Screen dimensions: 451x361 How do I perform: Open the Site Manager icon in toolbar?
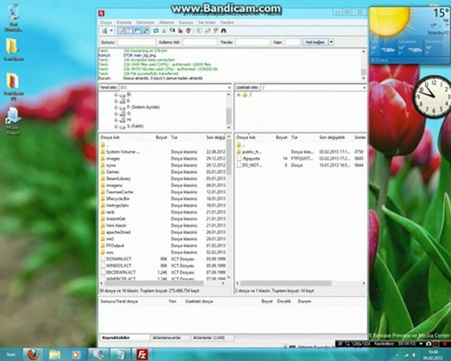click(104, 31)
